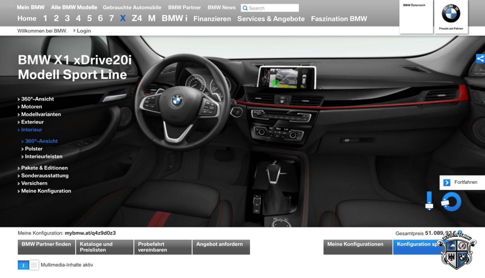The width and height of the screenshot is (485, 278).
Task: Click the blue Konfiguration speichern button
Action: pyautogui.click(x=428, y=247)
